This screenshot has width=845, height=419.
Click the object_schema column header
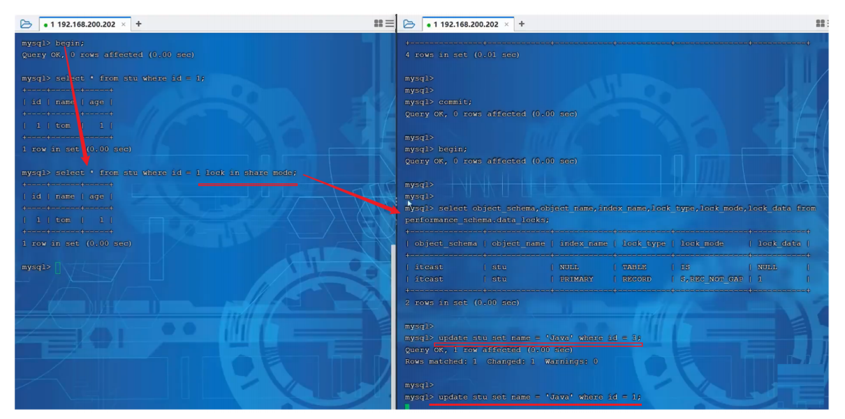coord(446,243)
